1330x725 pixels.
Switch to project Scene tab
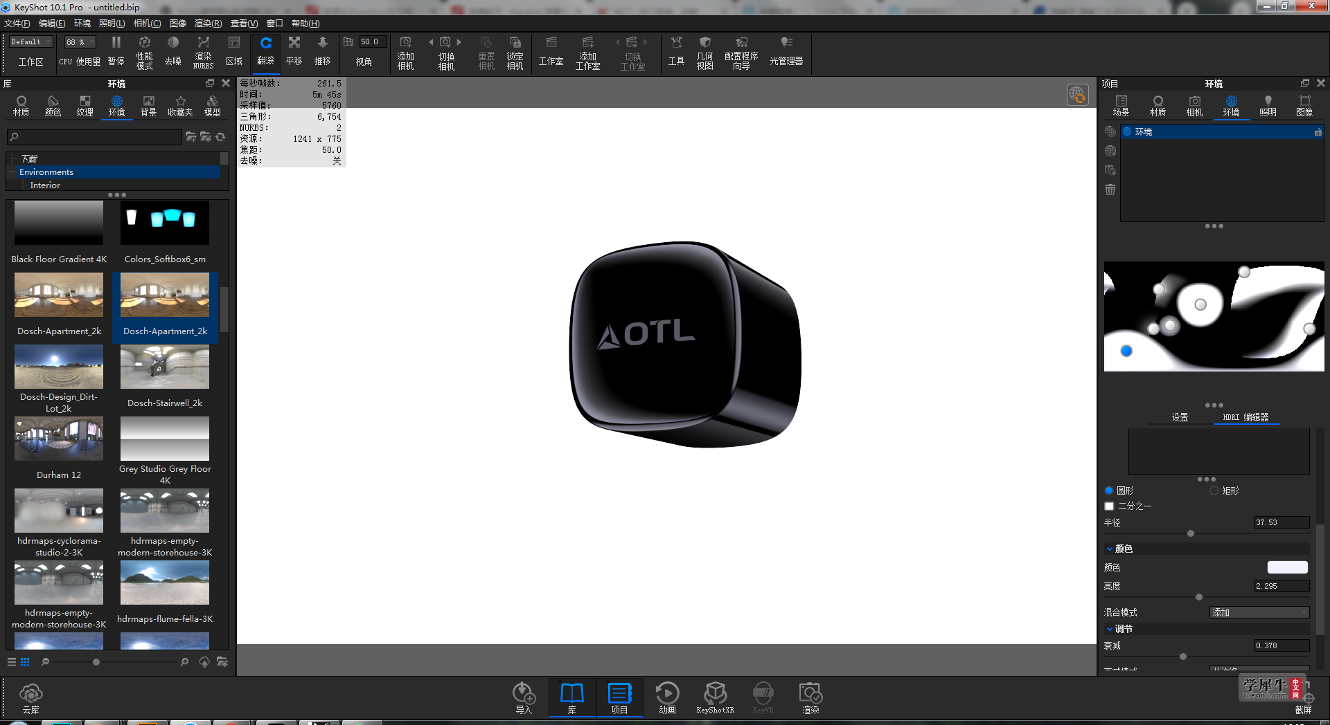tap(1121, 106)
